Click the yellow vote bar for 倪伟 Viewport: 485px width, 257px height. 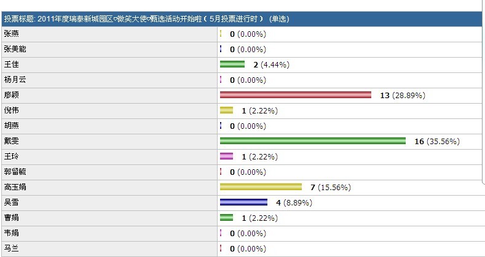point(226,110)
